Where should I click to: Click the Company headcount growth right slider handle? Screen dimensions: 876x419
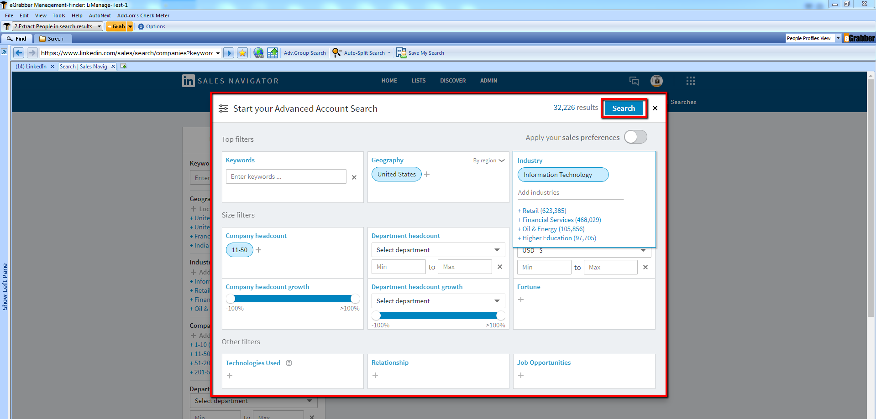(x=355, y=299)
